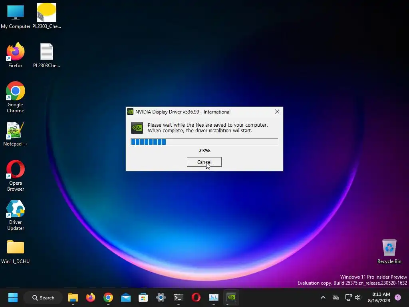Select the PL2303_Che... yellow desktop icon
This screenshot has width=409, height=307.
(x=47, y=16)
